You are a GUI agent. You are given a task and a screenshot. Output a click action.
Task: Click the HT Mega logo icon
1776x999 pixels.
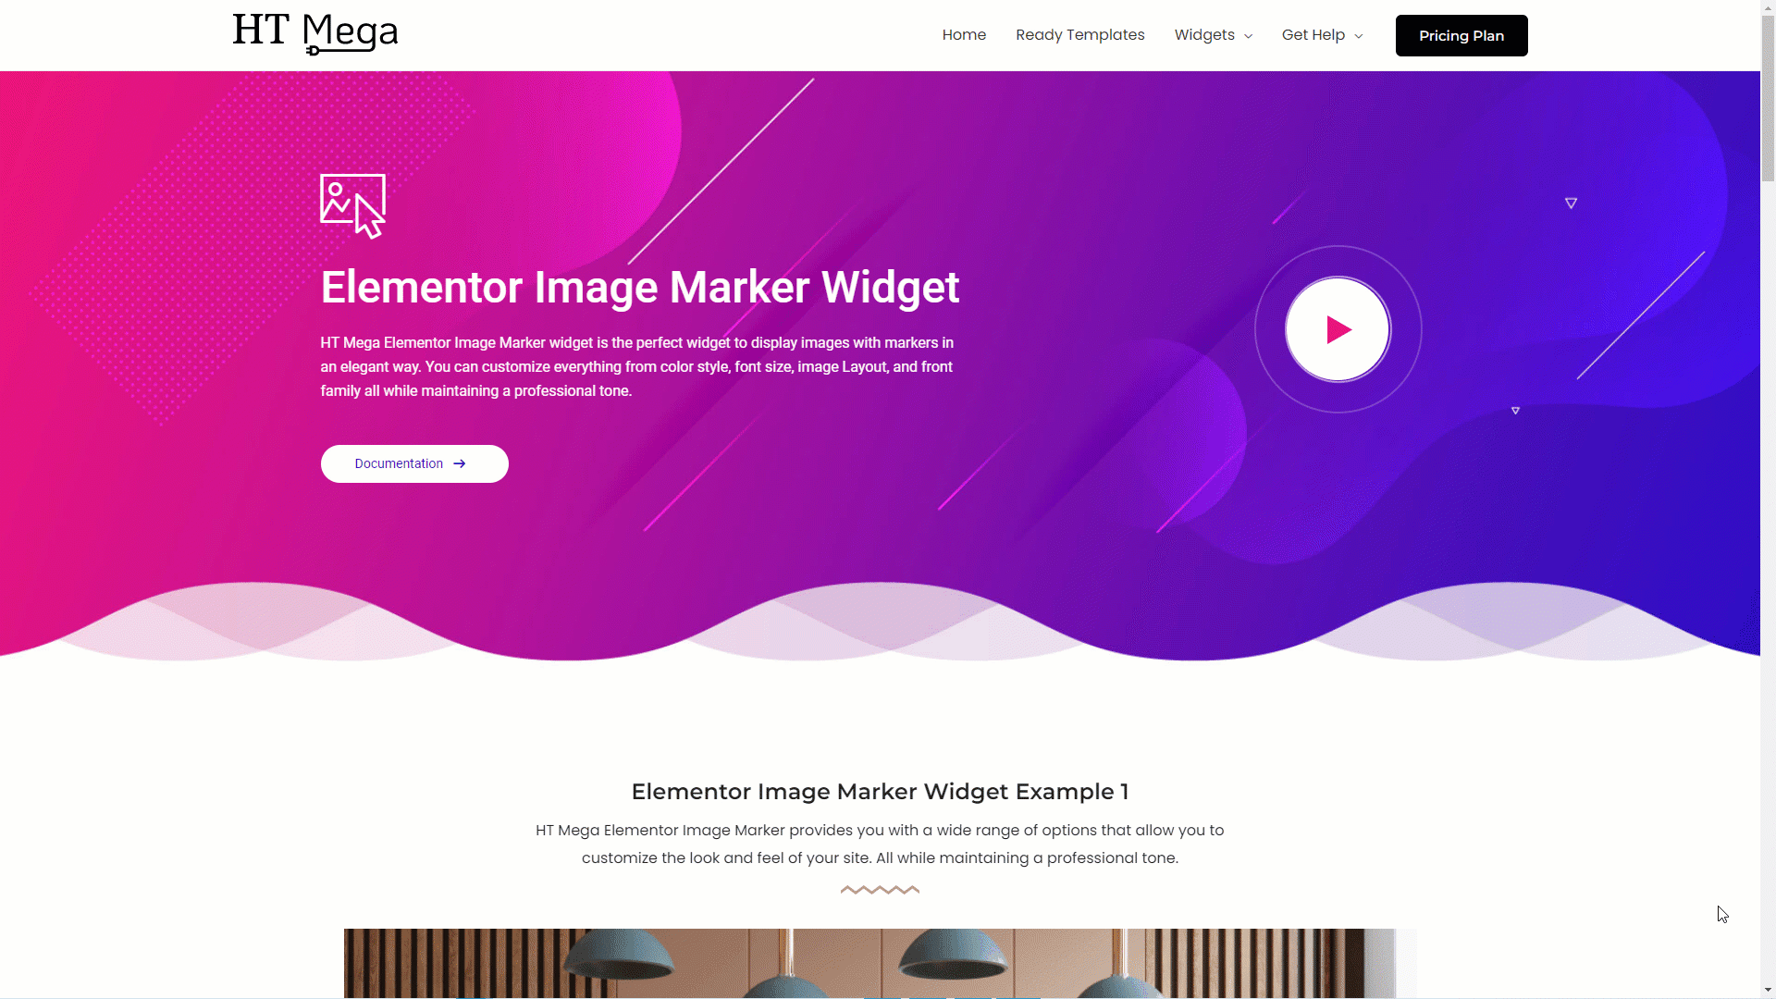pos(314,35)
